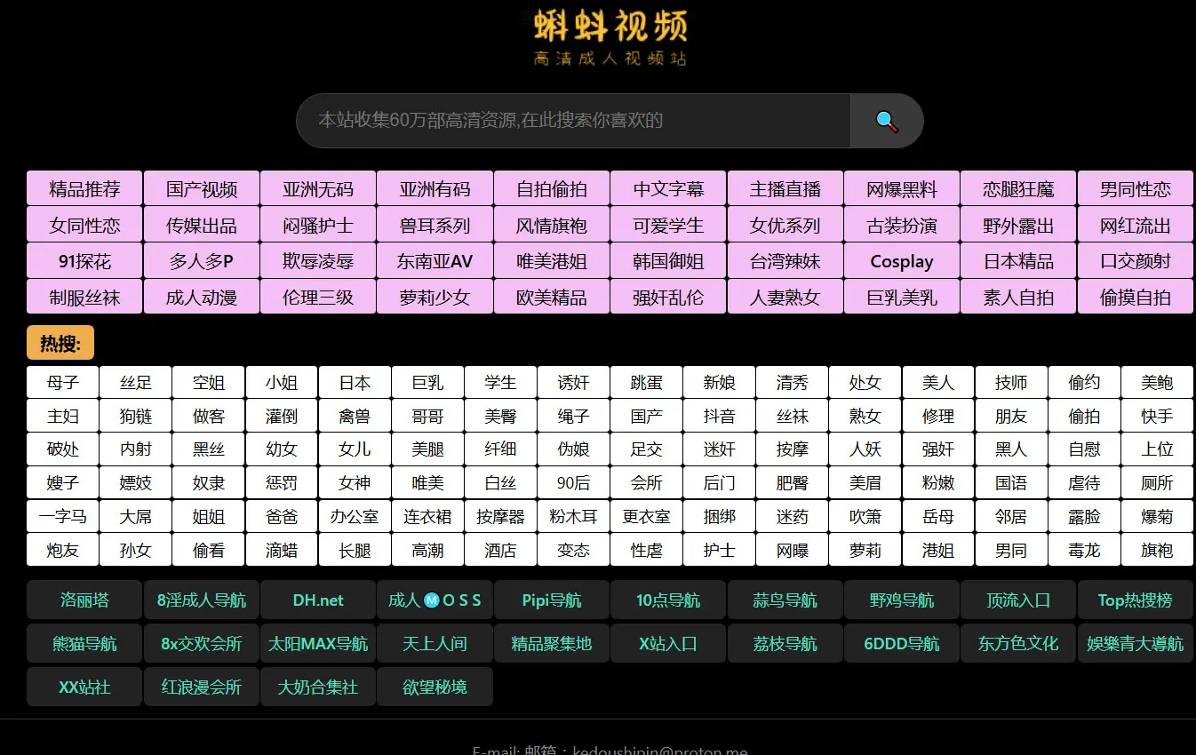Choose the 国语 hot search tag
The image size is (1196, 755).
click(1010, 483)
